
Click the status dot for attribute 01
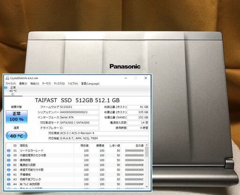[x=9, y=150]
